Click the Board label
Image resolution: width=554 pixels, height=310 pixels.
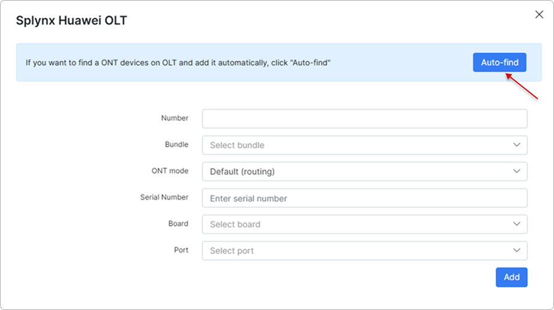tap(179, 224)
